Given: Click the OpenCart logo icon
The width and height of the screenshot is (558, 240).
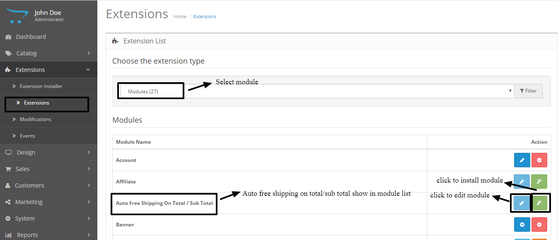Looking at the screenshot, I should [x=19, y=16].
